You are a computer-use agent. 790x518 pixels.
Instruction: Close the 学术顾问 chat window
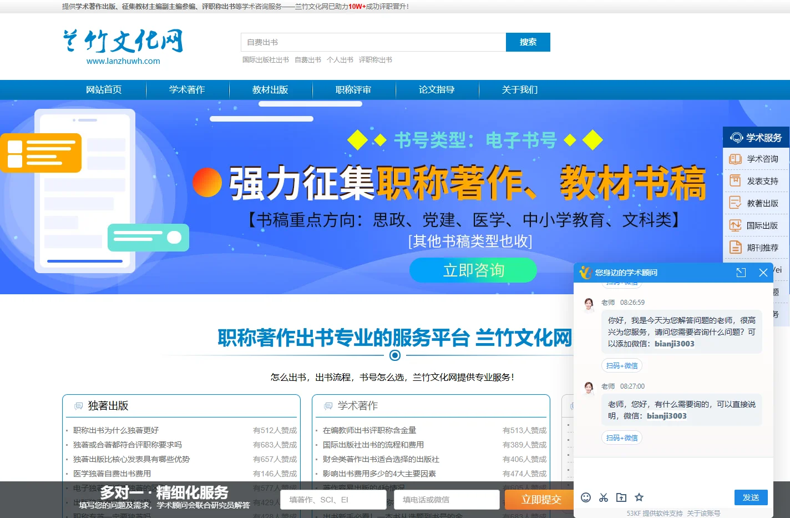point(763,273)
